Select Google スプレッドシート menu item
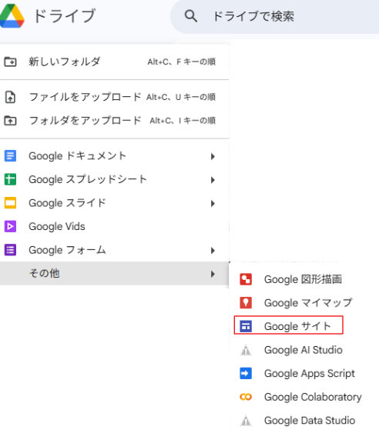This screenshot has width=379, height=433. 114,179
